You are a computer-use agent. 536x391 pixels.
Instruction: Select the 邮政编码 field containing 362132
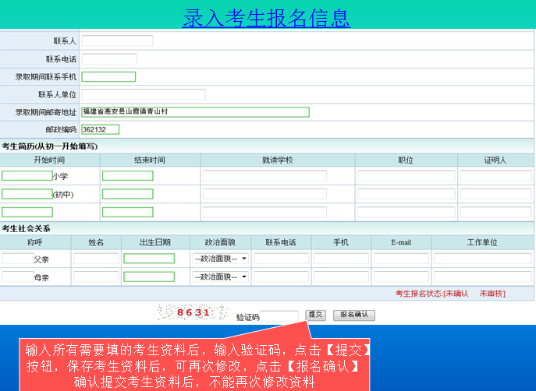[100, 129]
